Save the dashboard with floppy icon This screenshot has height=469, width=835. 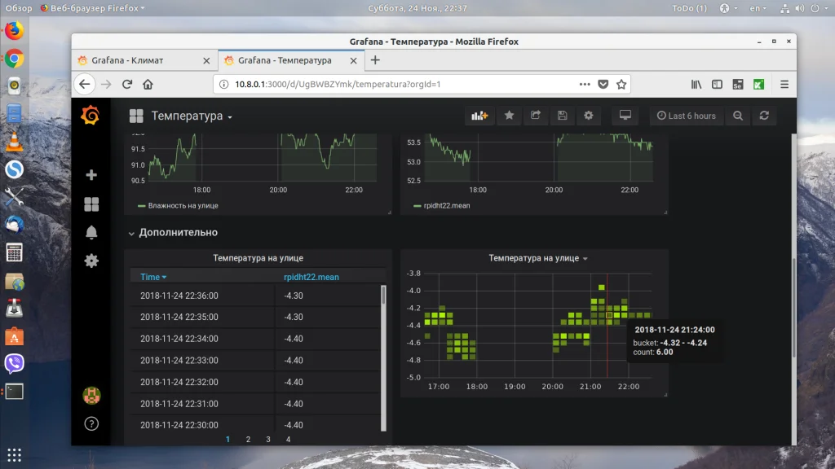pyautogui.click(x=561, y=116)
